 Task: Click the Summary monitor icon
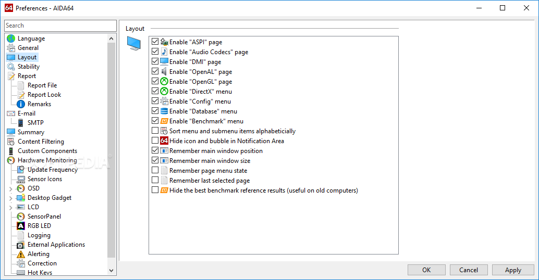click(x=11, y=132)
